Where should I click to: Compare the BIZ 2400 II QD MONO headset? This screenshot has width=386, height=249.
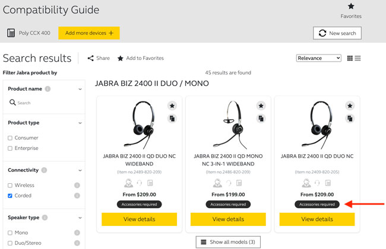click(x=261, y=119)
